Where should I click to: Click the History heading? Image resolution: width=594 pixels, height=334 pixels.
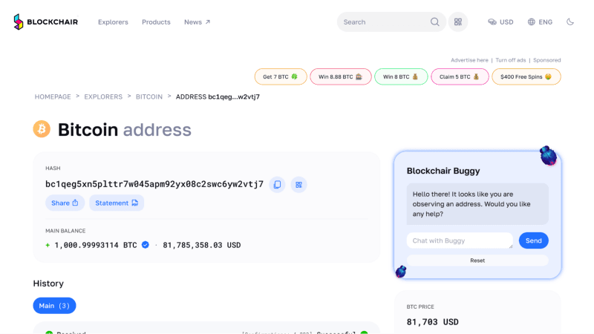[x=48, y=284]
